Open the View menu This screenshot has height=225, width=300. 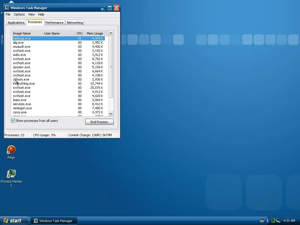31,14
